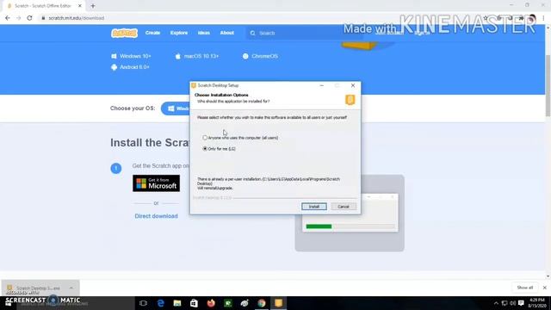The height and width of the screenshot is (310, 551).
Task: Open File Explorer from taskbar
Action: tap(177, 303)
